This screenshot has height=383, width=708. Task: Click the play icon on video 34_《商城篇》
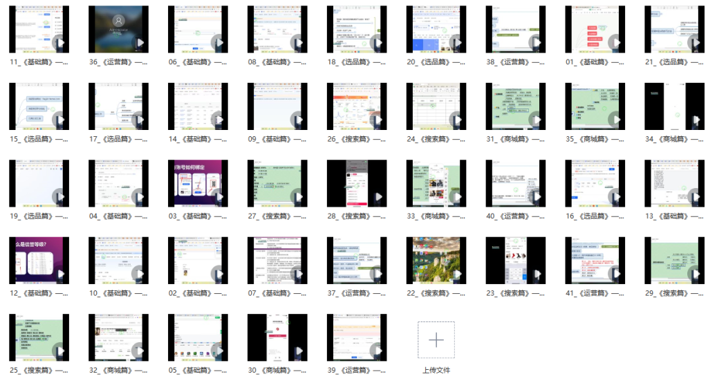point(696,120)
